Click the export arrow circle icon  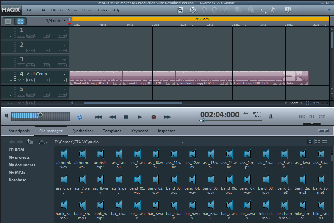click(193, 10)
